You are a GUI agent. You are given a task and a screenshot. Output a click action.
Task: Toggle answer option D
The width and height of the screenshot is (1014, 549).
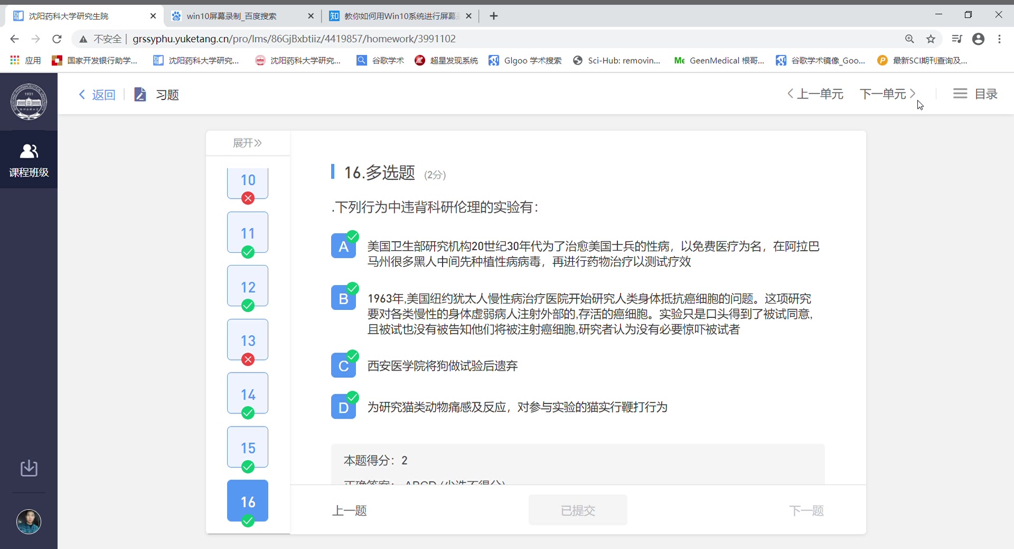(x=344, y=406)
